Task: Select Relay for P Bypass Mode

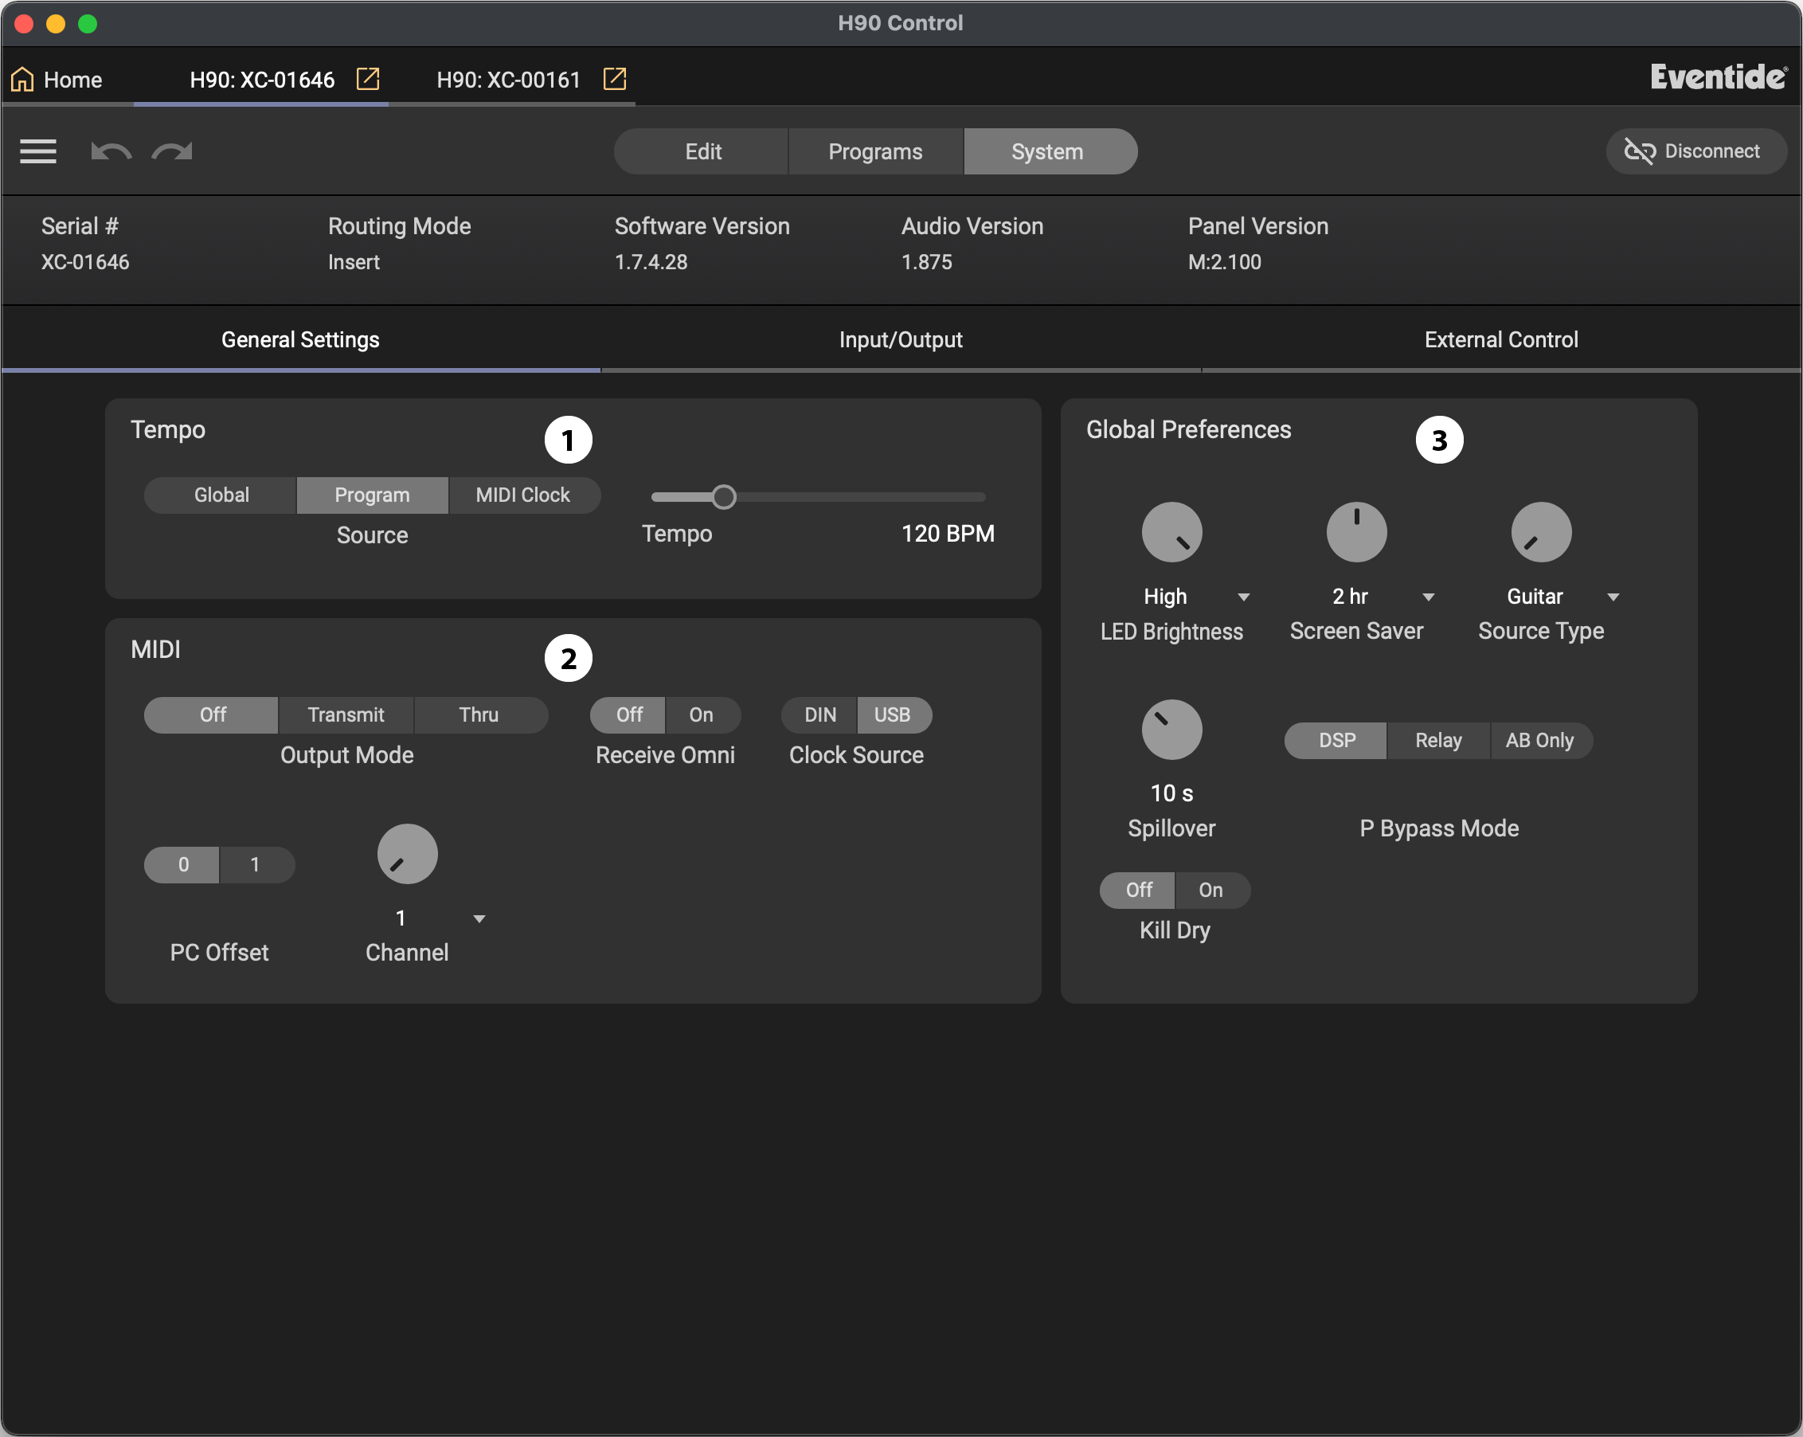Action: point(1438,741)
